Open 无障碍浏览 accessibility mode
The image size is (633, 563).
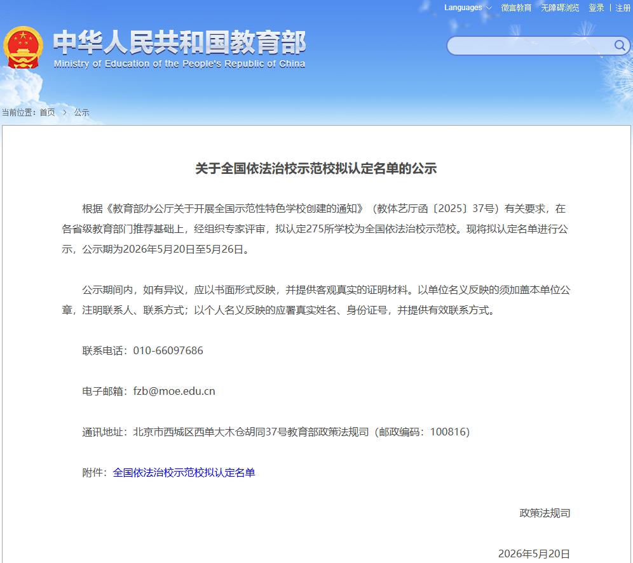click(559, 8)
